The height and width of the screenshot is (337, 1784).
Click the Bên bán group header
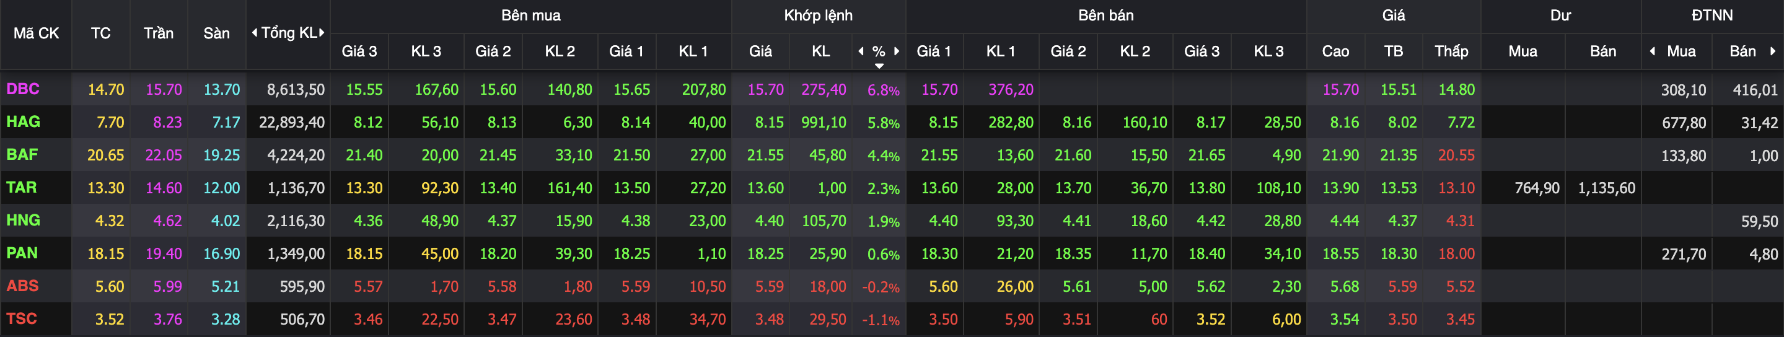click(1106, 15)
